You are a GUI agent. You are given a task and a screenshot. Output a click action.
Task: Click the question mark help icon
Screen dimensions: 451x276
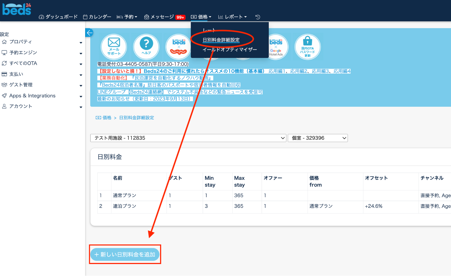[x=146, y=47]
